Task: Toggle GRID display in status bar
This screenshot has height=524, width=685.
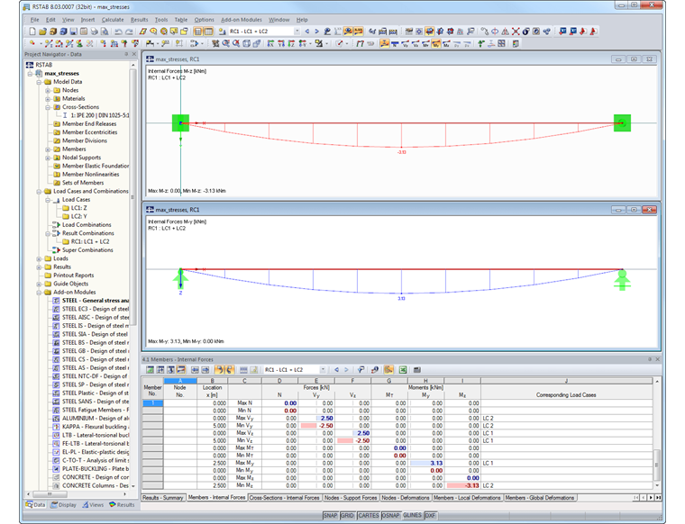Action: click(x=347, y=516)
